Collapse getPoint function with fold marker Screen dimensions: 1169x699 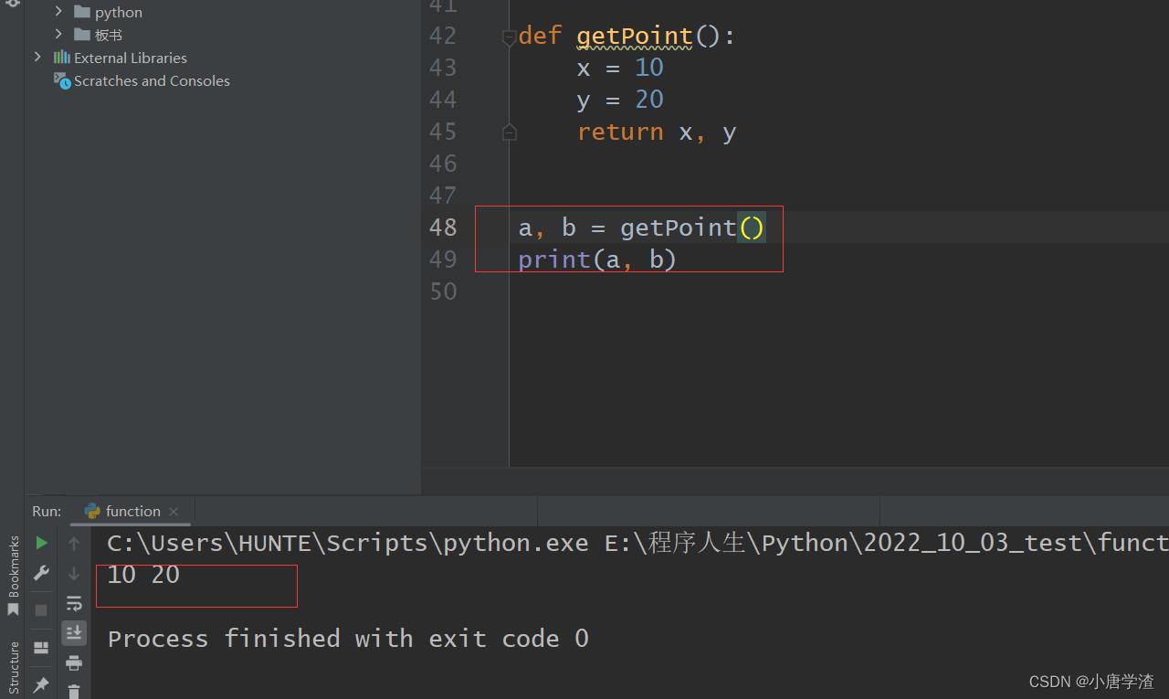(510, 37)
